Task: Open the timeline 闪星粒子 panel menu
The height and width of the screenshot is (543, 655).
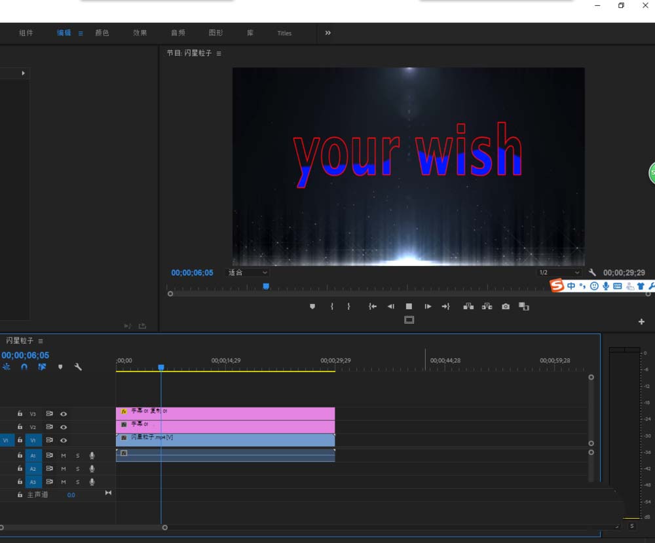Action: point(41,341)
